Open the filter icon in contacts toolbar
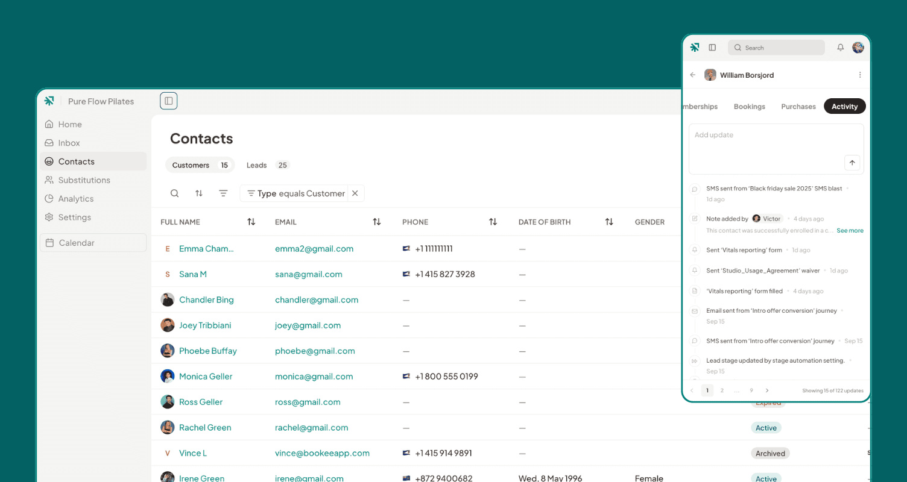 click(223, 193)
